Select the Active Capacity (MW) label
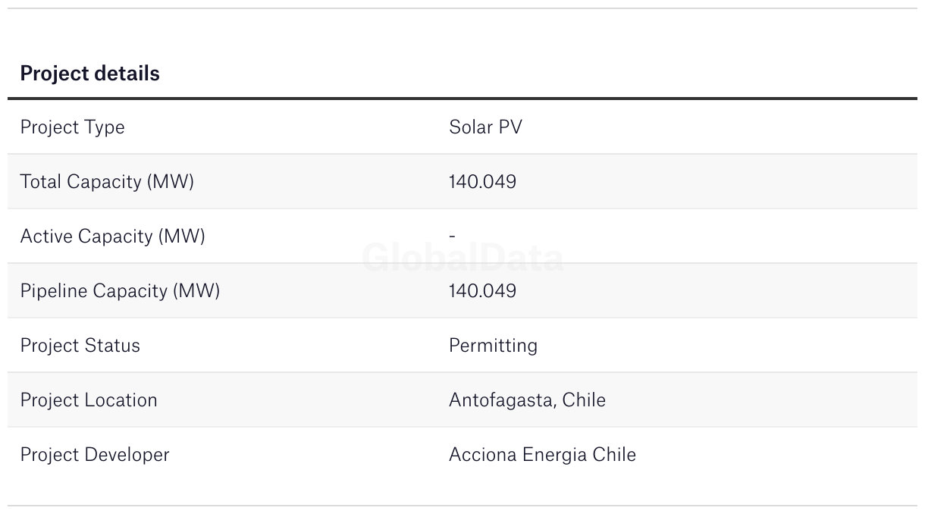The height and width of the screenshot is (514, 925). (112, 237)
